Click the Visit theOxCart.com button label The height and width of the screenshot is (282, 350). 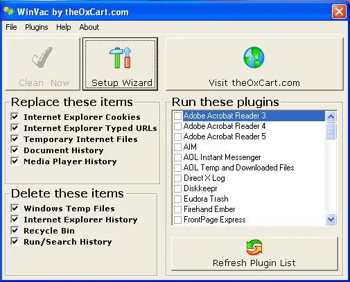click(x=254, y=82)
